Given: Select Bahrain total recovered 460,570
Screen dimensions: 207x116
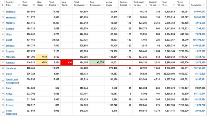Looking at the screenshot, I should point(83,28).
